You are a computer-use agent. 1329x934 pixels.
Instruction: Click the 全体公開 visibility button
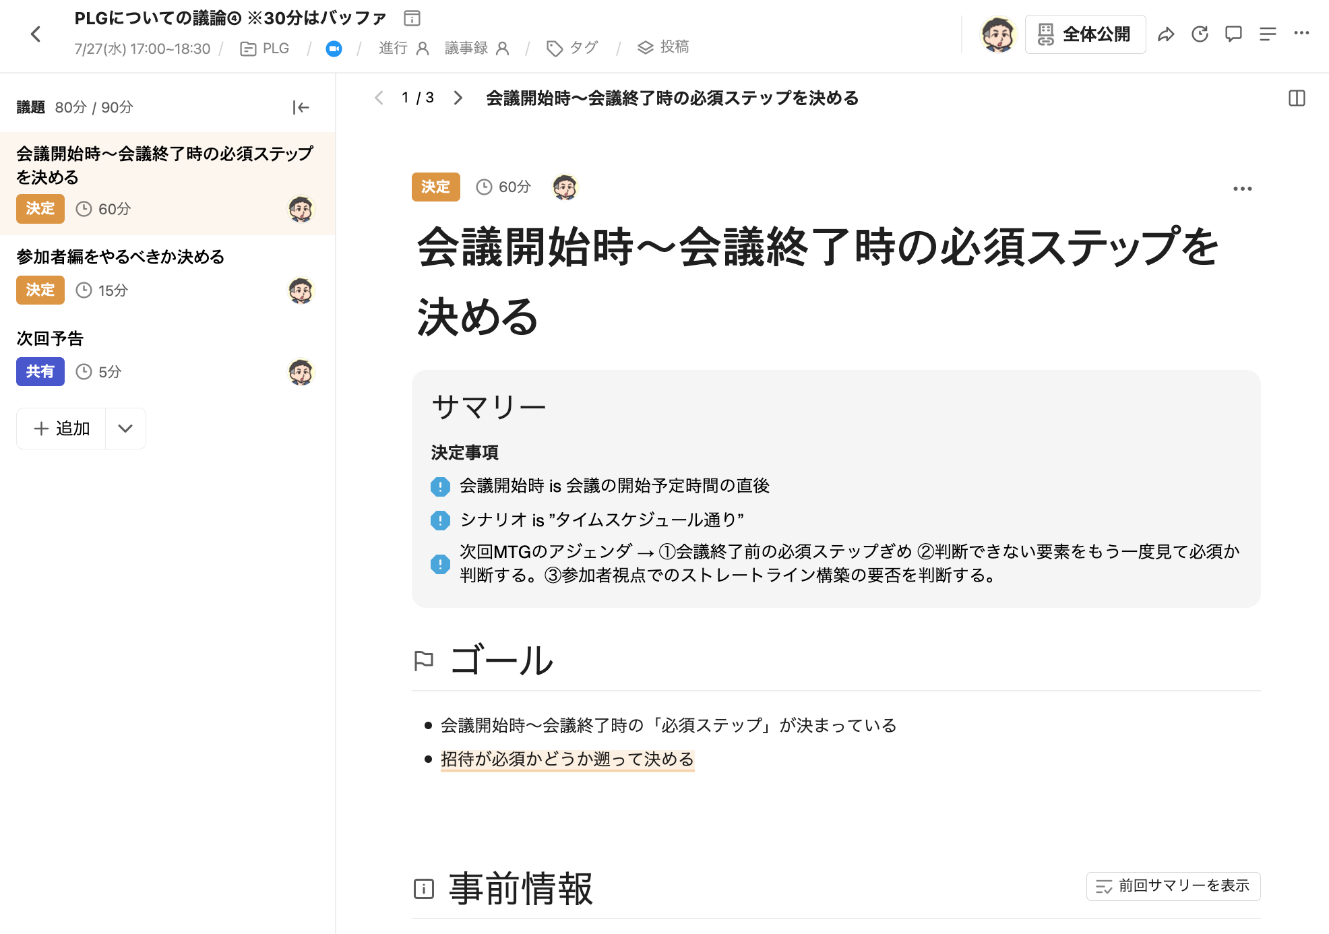point(1085,34)
